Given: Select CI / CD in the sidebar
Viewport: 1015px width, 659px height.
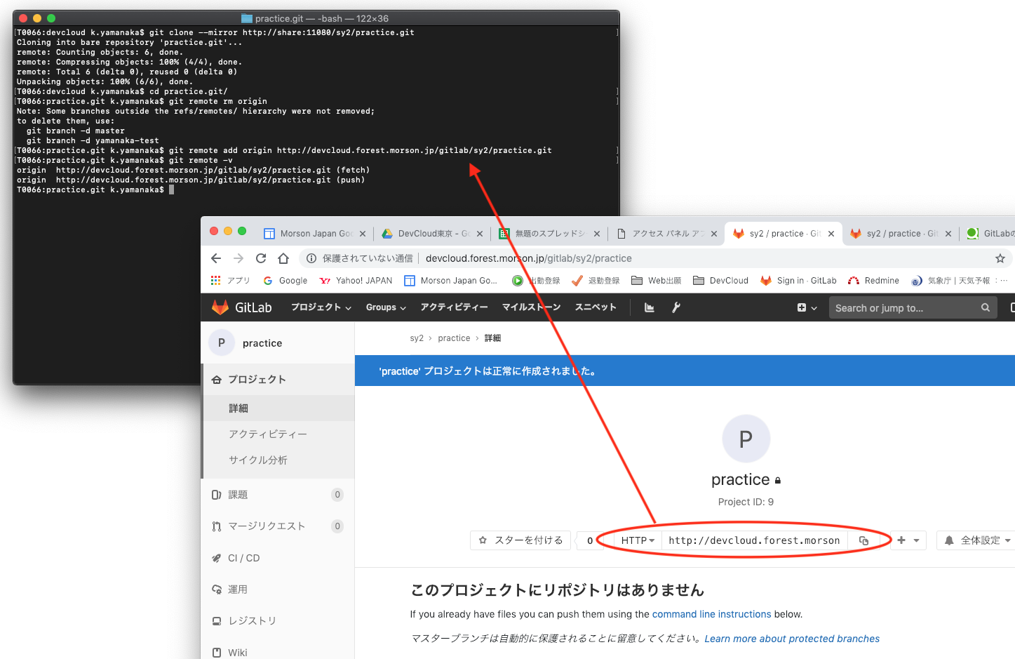Looking at the screenshot, I should (x=243, y=558).
